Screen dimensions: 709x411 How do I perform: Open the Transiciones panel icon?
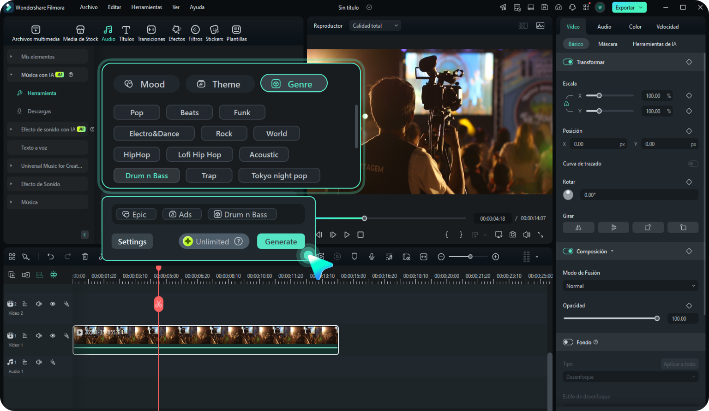[151, 33]
